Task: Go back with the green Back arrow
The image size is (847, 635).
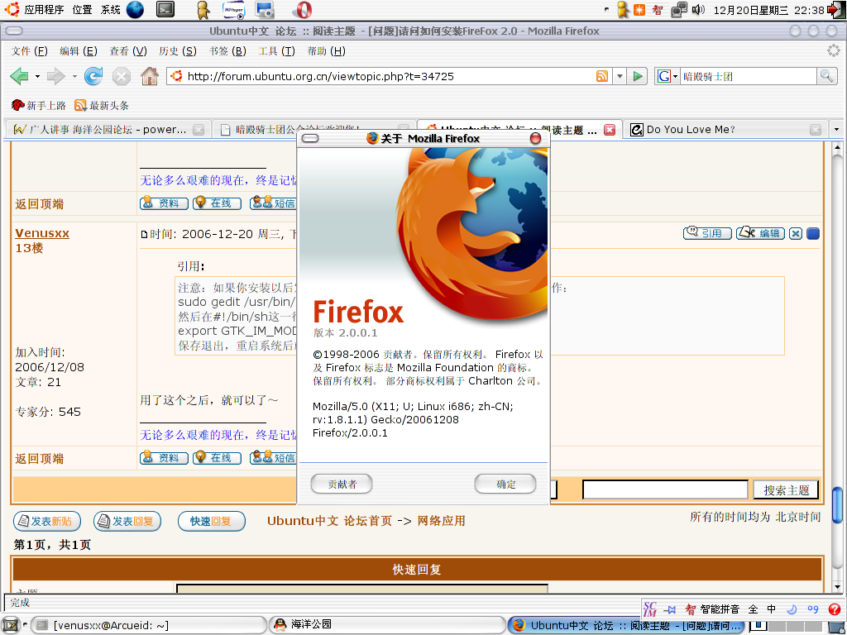Action: (20, 76)
